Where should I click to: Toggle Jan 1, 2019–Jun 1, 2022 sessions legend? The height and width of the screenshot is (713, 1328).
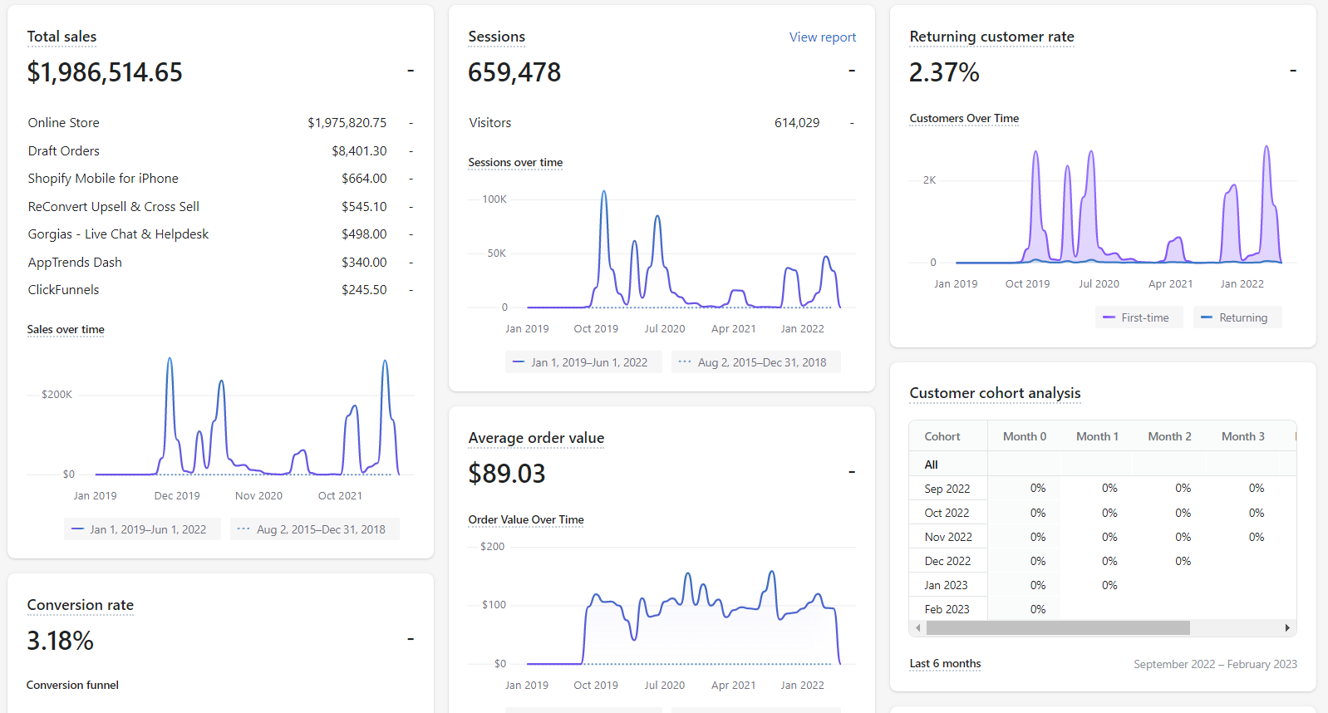583,362
